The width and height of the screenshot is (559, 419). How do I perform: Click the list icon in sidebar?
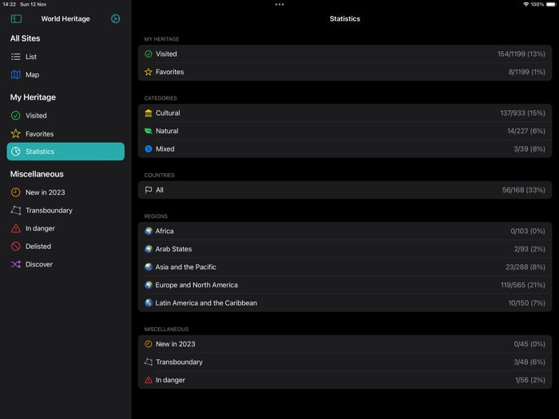16,57
